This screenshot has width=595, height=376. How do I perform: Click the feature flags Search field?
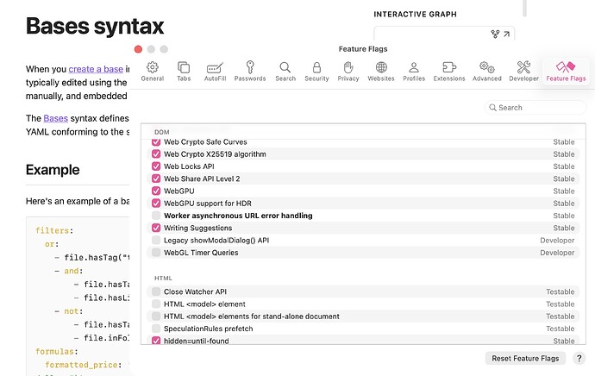(x=535, y=108)
